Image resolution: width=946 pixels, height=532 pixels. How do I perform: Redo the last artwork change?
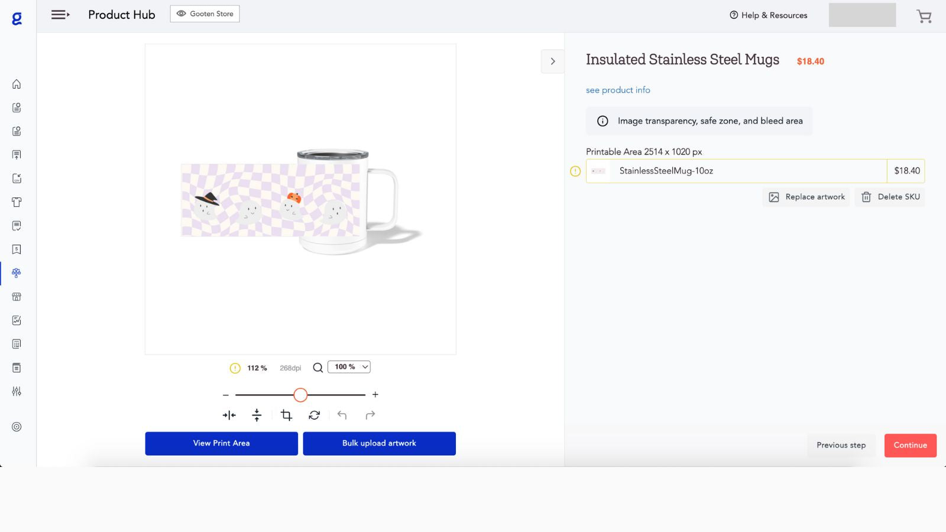[370, 415]
